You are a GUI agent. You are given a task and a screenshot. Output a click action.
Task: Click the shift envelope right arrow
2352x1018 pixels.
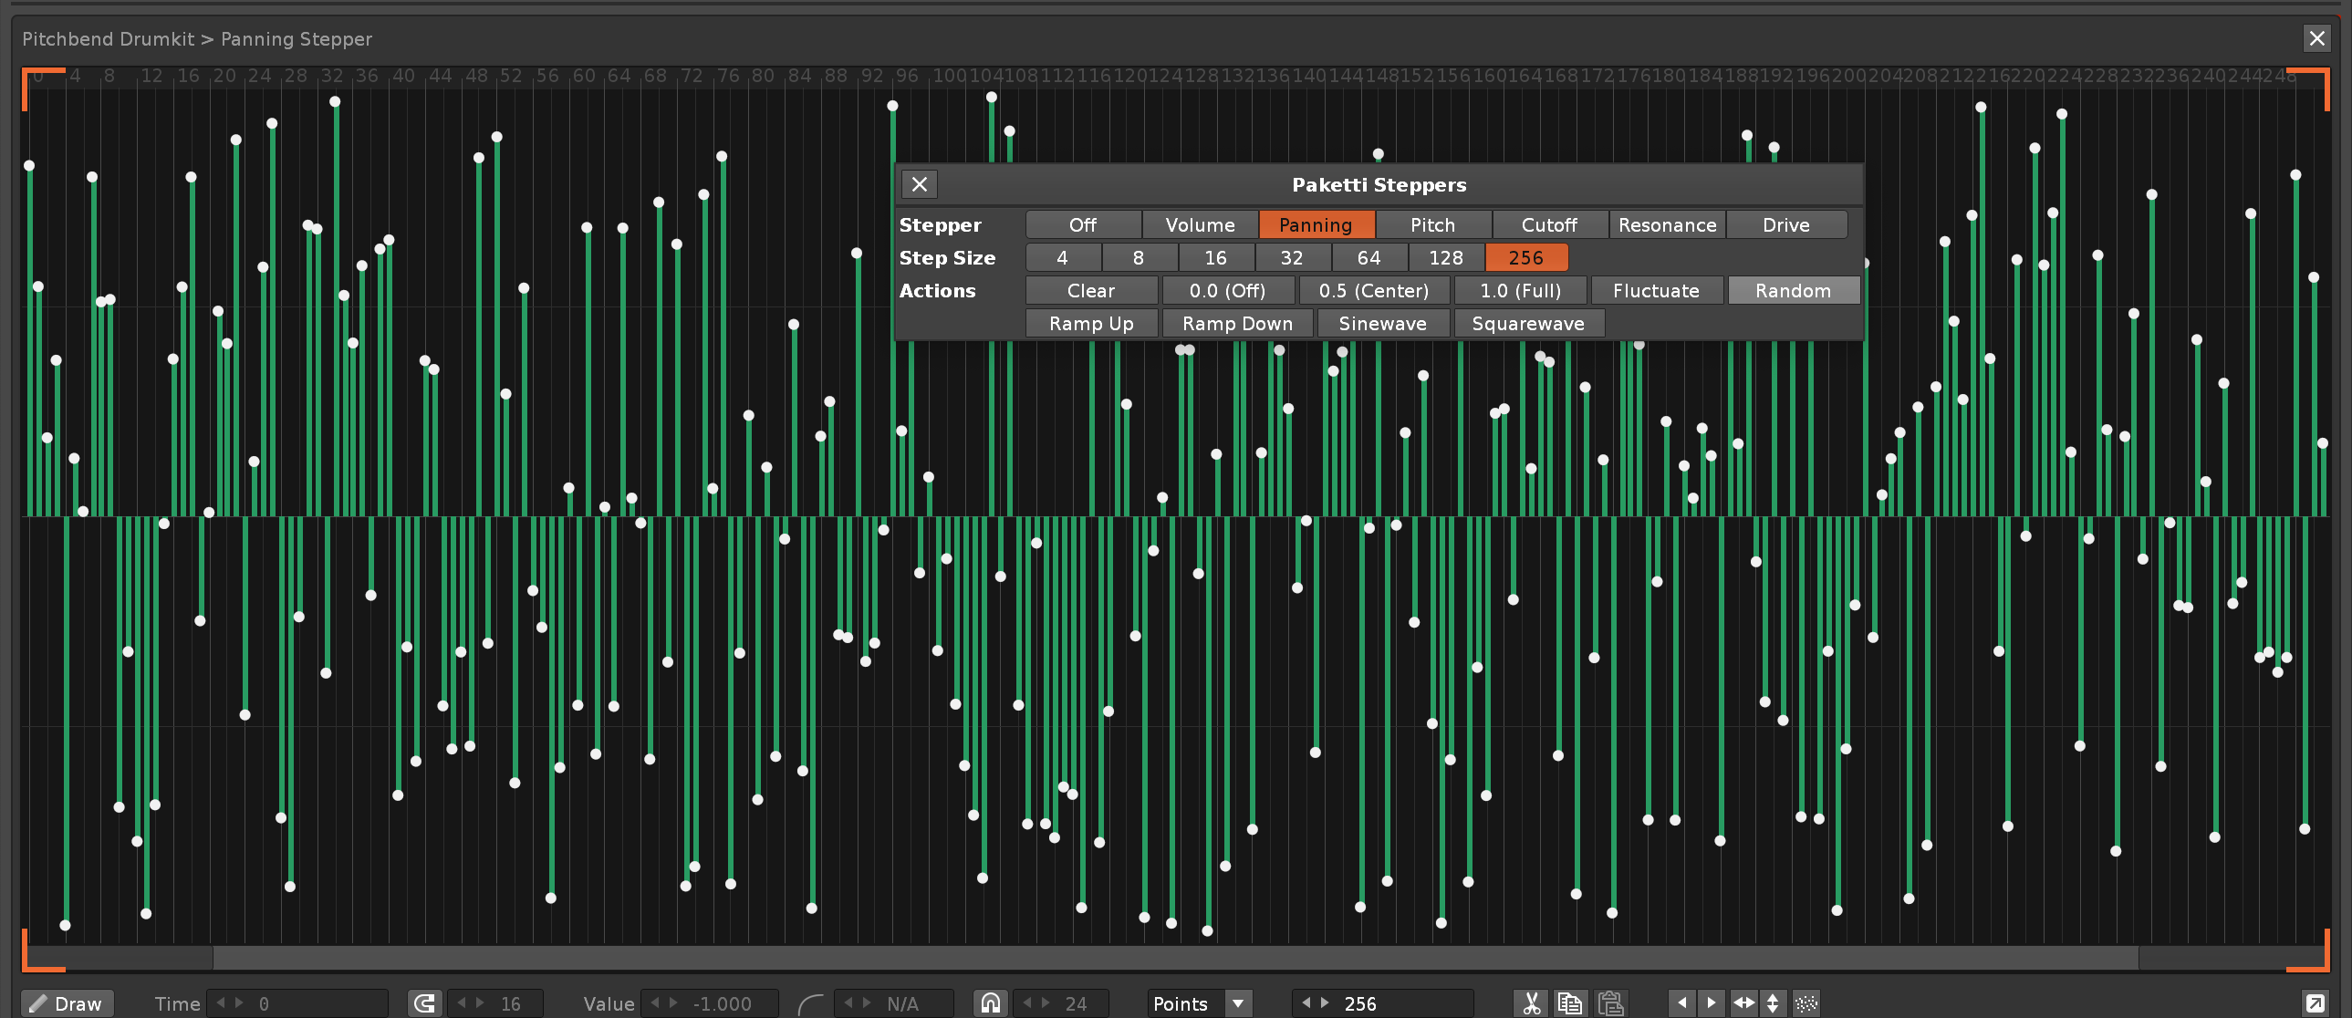tap(1711, 1002)
